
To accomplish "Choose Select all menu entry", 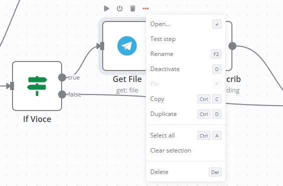I will 186,135.
